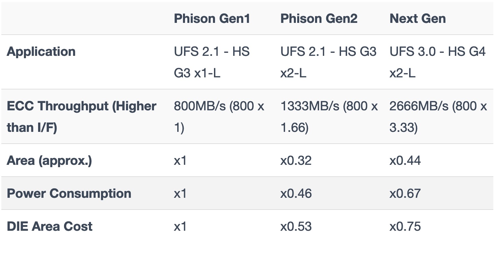
Task: Select the 1333MB/s throughput cell
Action: (329, 117)
